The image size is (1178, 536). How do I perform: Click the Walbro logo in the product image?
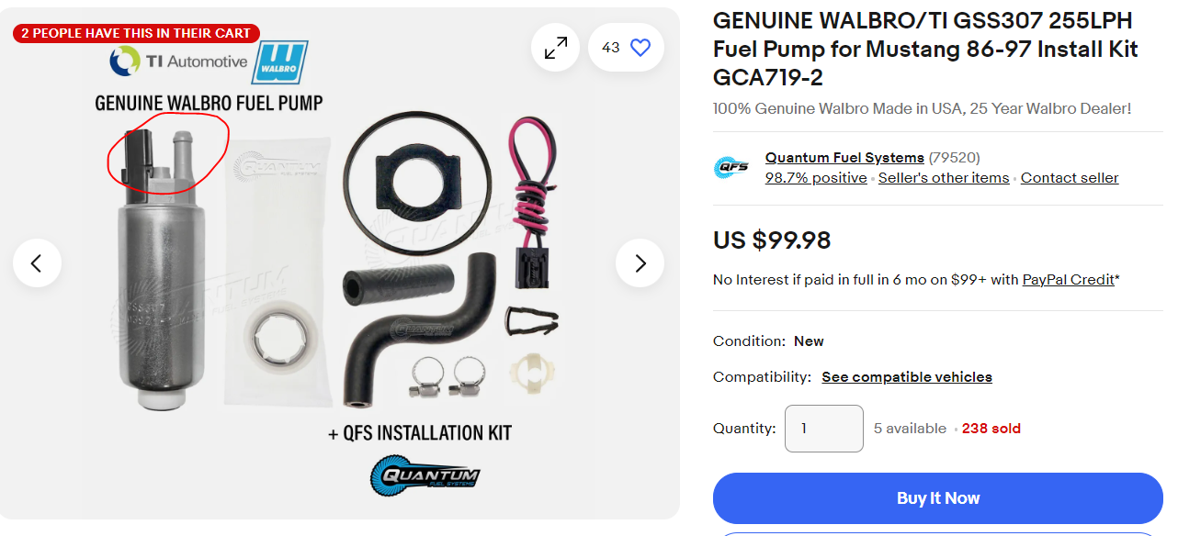tap(279, 62)
